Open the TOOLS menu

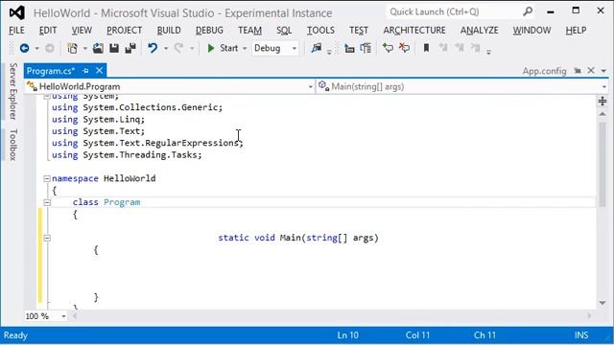click(320, 30)
